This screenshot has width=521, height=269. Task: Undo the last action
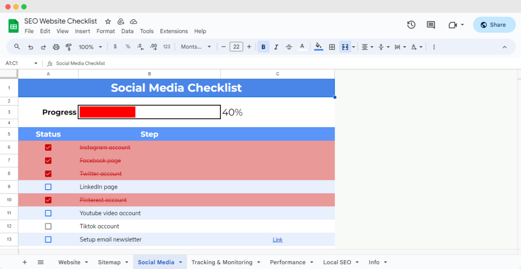[x=31, y=47]
